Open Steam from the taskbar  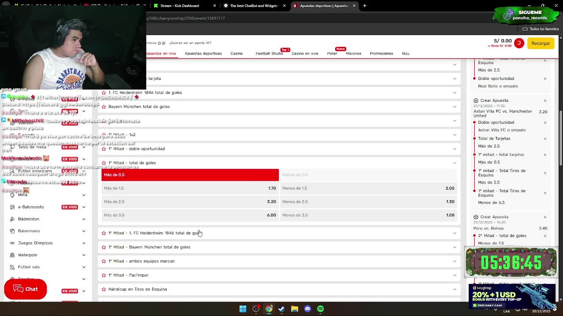[281, 309]
